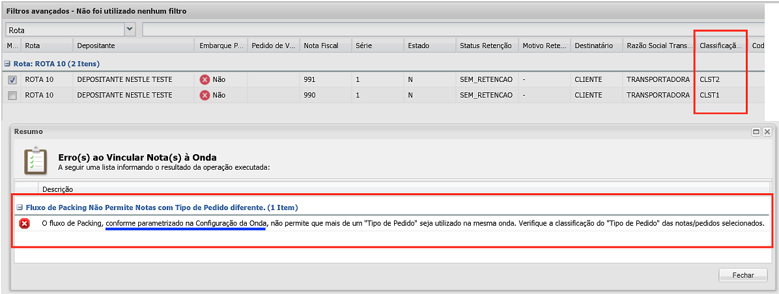The height and width of the screenshot is (294, 779).
Task: Click CLIENTE cell in row 991
Action: click(x=597, y=79)
